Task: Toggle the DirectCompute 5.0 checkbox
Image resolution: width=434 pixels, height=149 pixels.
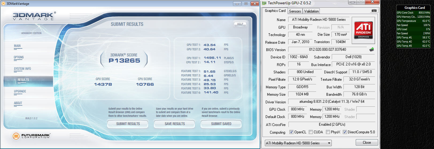Action: pyautogui.click(x=345, y=132)
